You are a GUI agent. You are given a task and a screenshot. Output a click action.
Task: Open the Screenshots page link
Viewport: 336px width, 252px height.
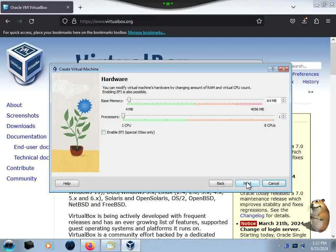23,115
